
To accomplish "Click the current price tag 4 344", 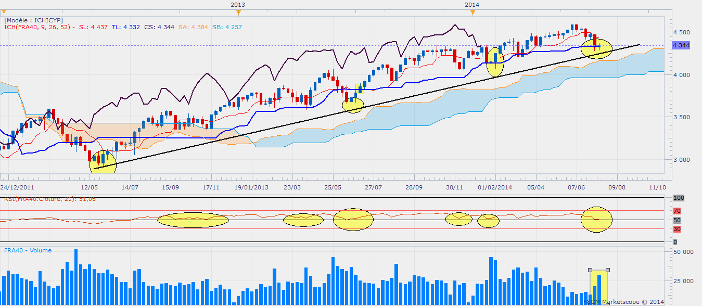I will (x=681, y=45).
